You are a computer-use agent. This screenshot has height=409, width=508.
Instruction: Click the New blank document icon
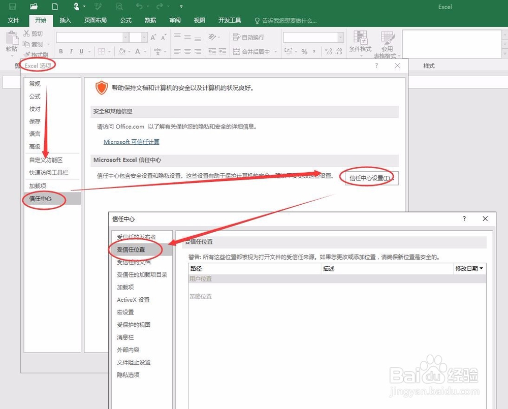(x=55, y=6)
